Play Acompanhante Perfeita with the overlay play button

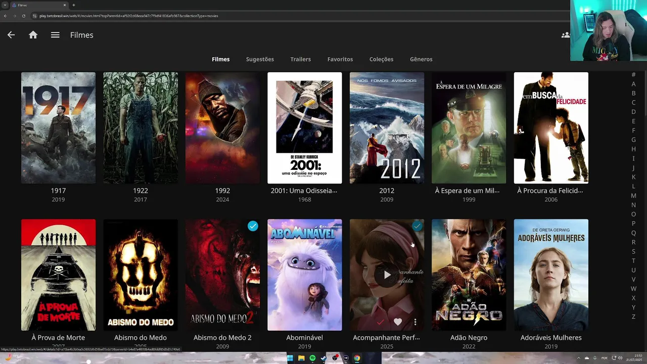(x=387, y=275)
